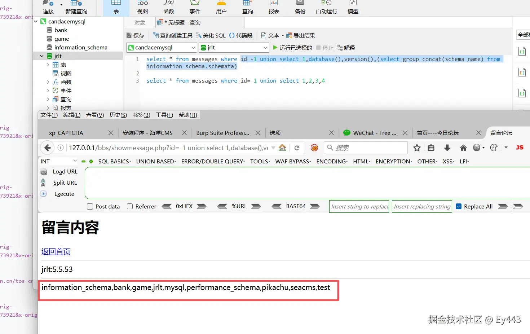Viewport: 530px width, 334px height.
Task: Enable the Post data checkbox
Action: coord(90,207)
